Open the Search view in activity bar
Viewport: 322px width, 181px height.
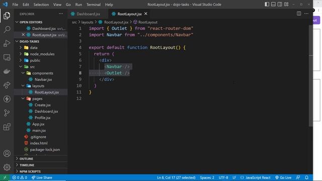coord(7,29)
